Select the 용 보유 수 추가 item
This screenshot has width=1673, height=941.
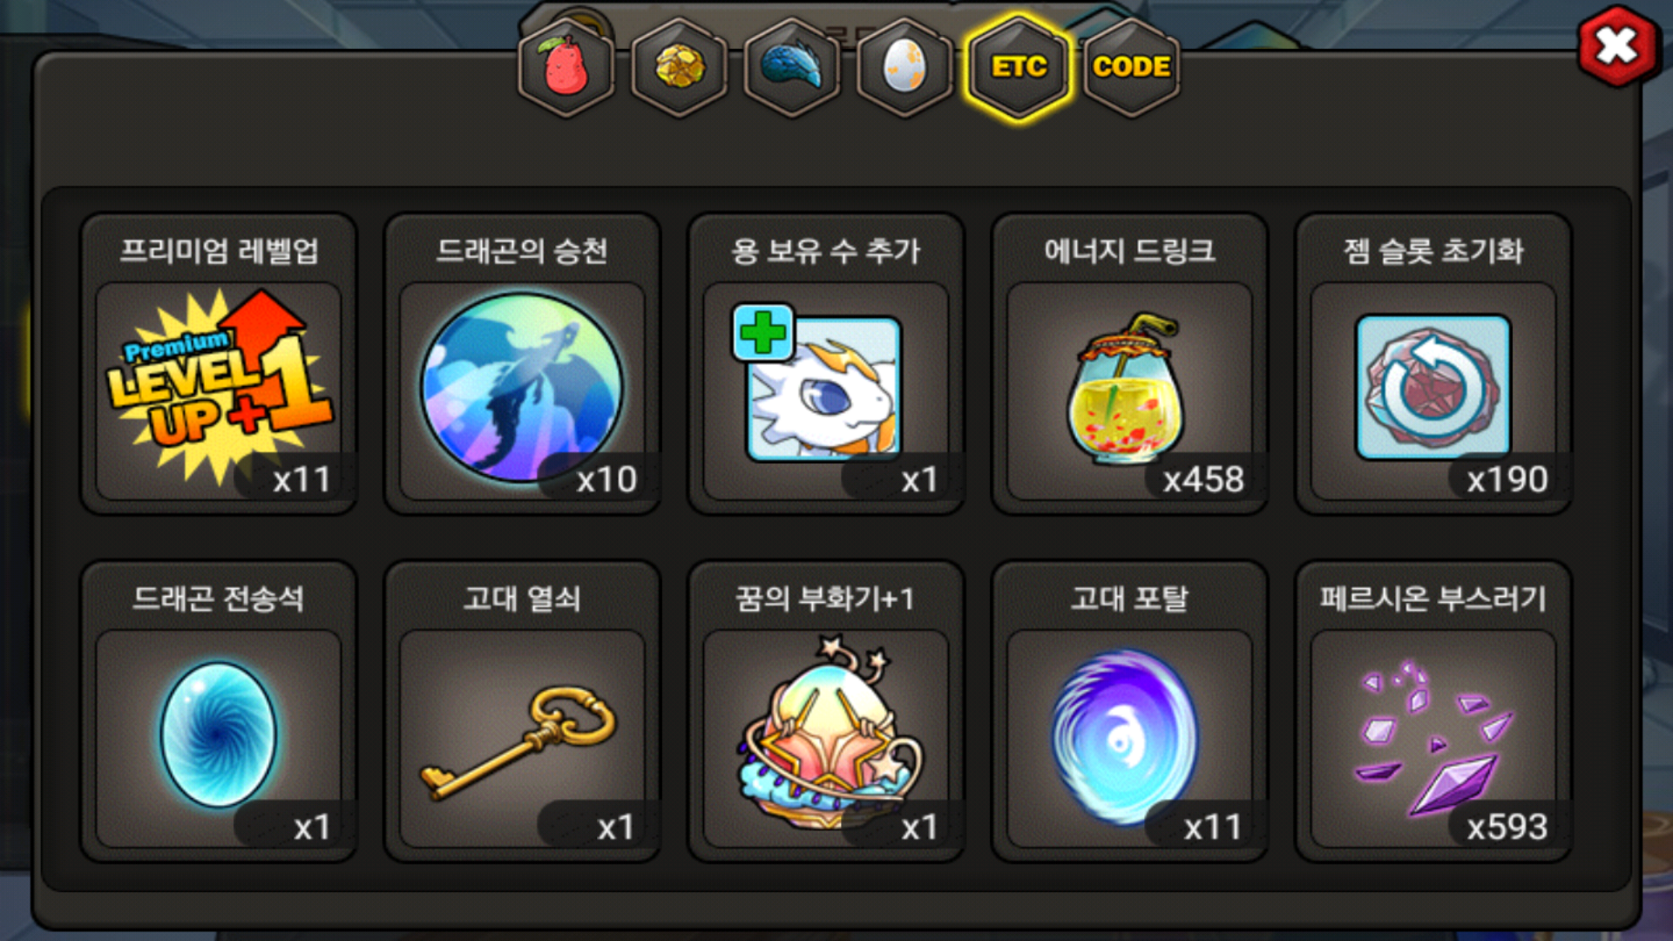click(x=826, y=365)
